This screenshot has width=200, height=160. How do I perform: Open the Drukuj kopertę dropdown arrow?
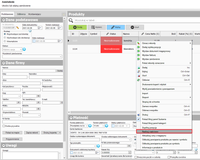point(60,133)
